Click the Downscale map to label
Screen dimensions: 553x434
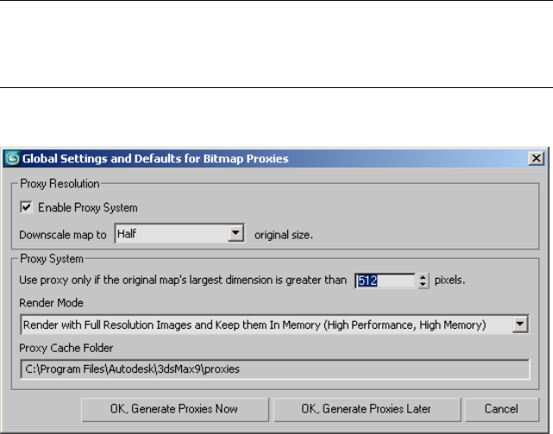pos(65,234)
